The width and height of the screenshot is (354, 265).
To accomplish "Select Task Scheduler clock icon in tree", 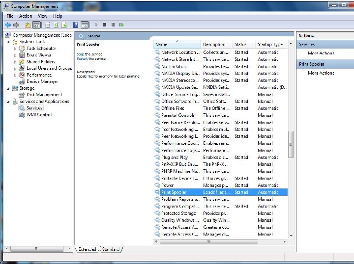I will click(x=22, y=49).
